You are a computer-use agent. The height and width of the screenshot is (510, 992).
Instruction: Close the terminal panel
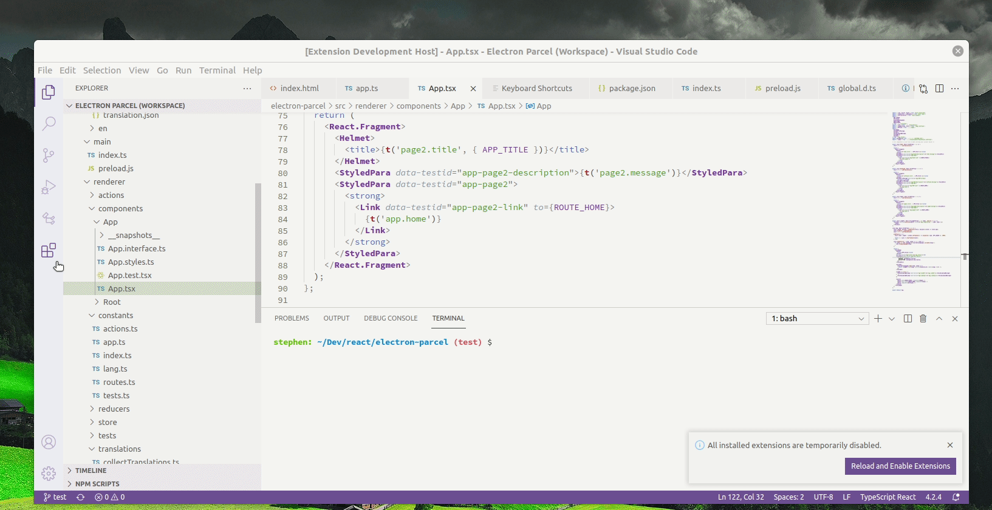point(955,319)
